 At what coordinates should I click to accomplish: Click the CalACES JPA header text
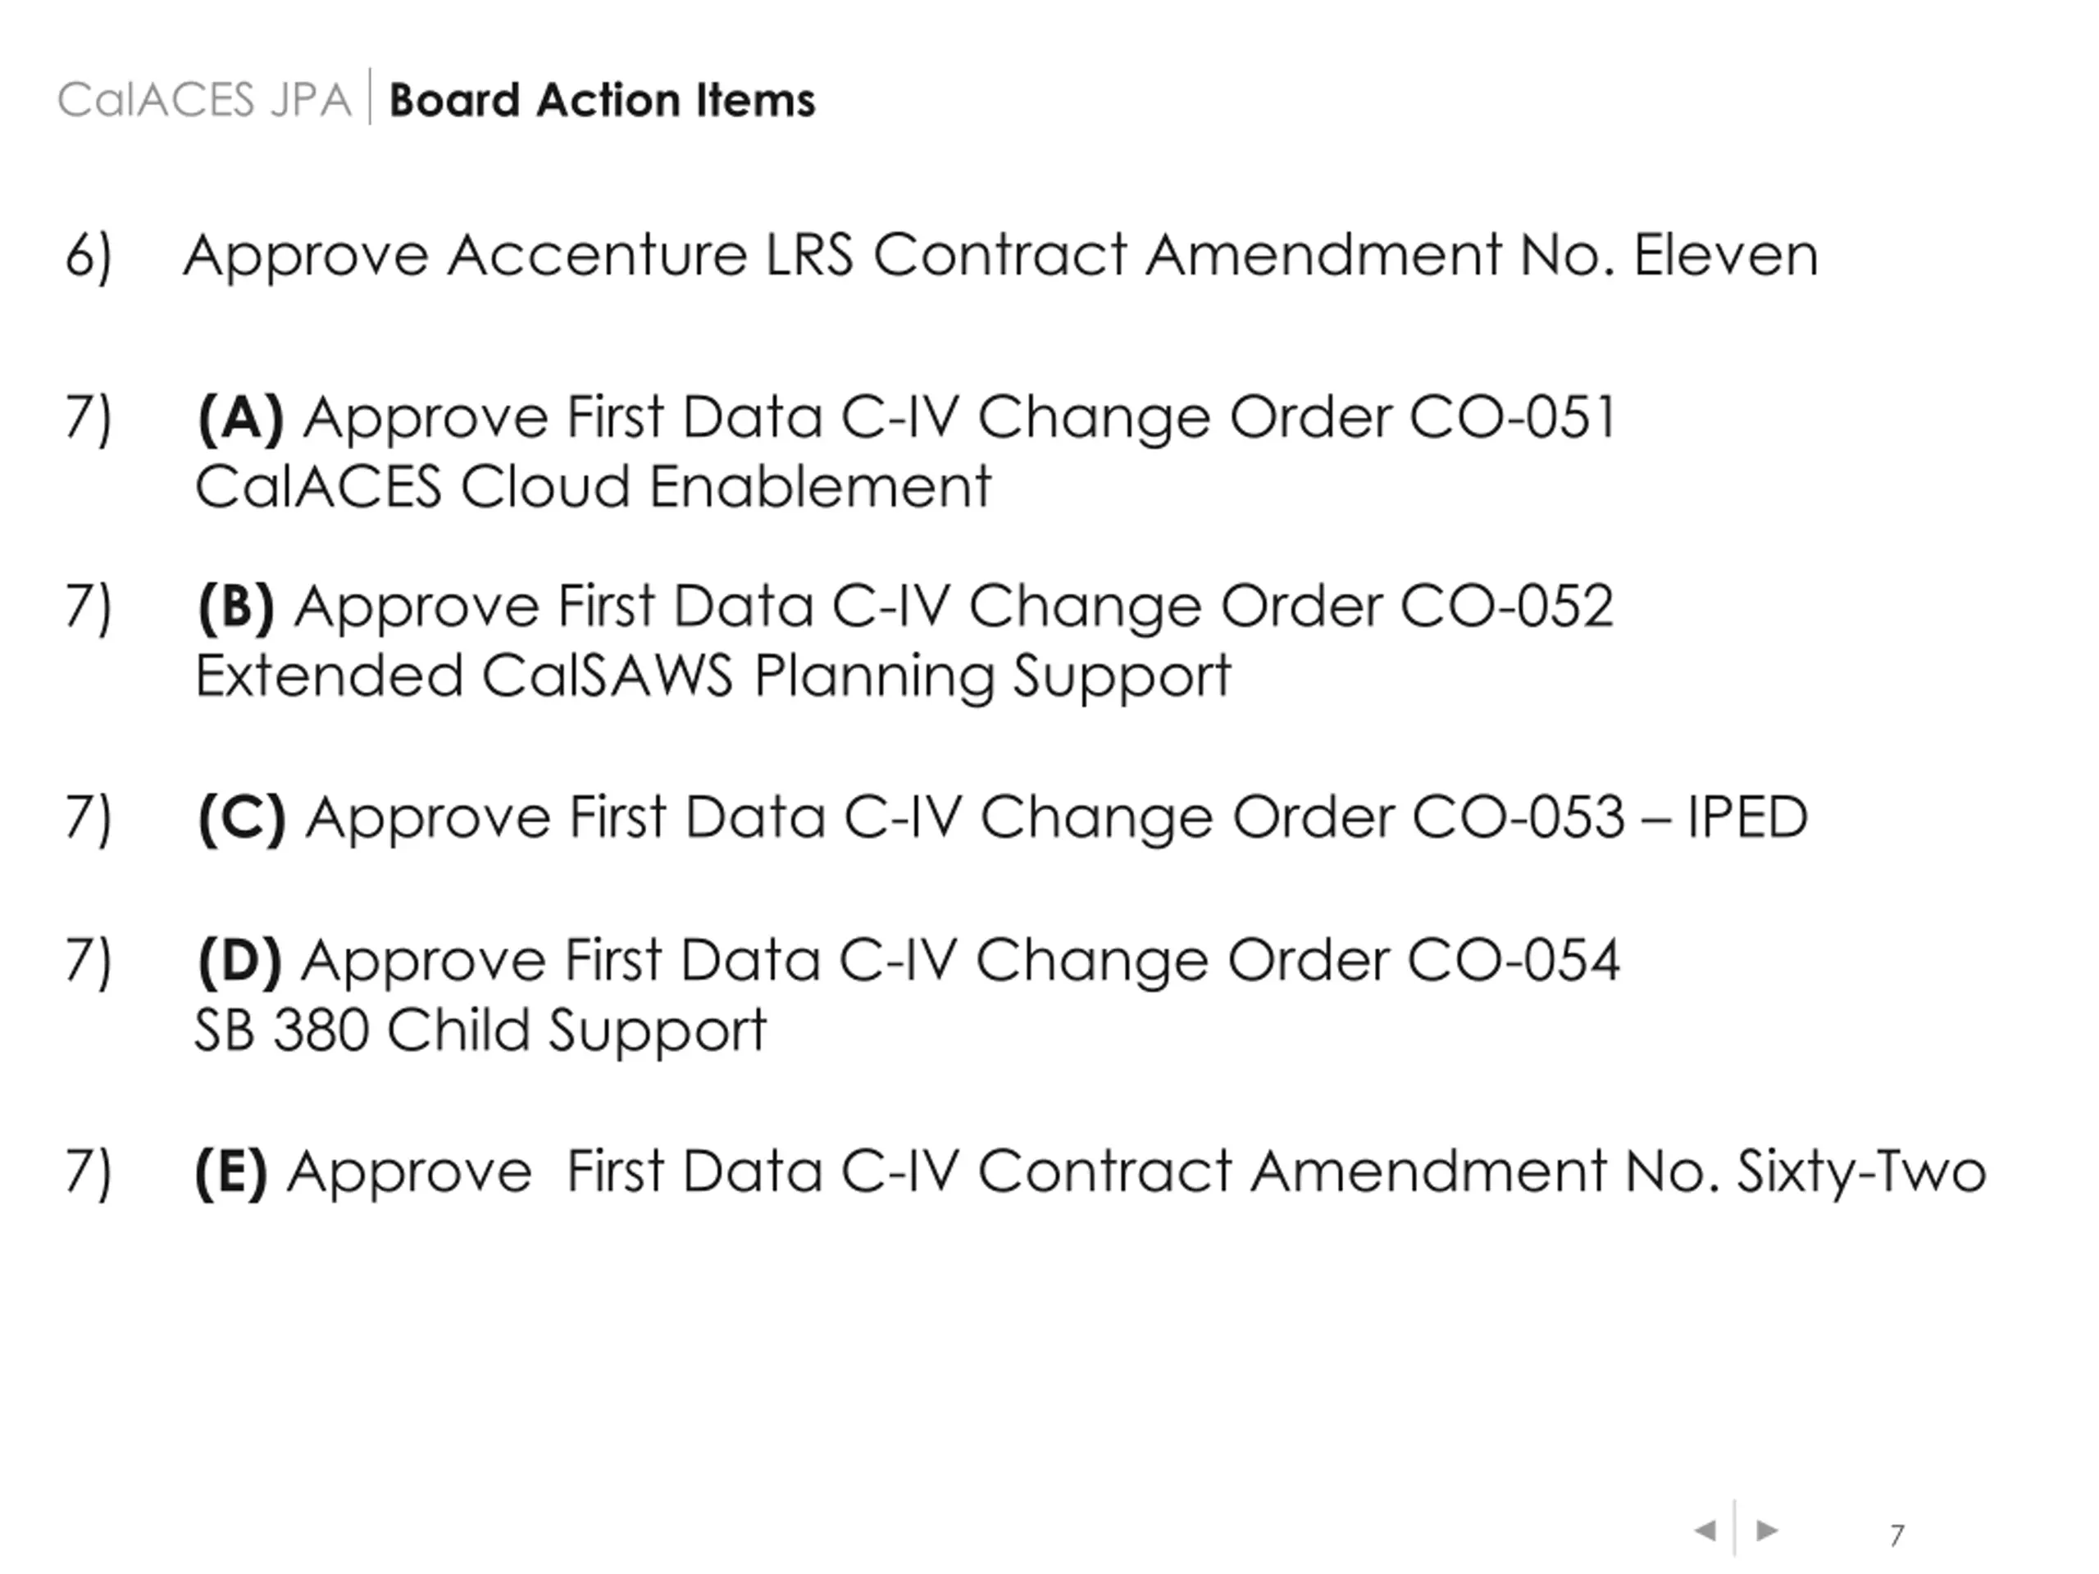point(204,100)
